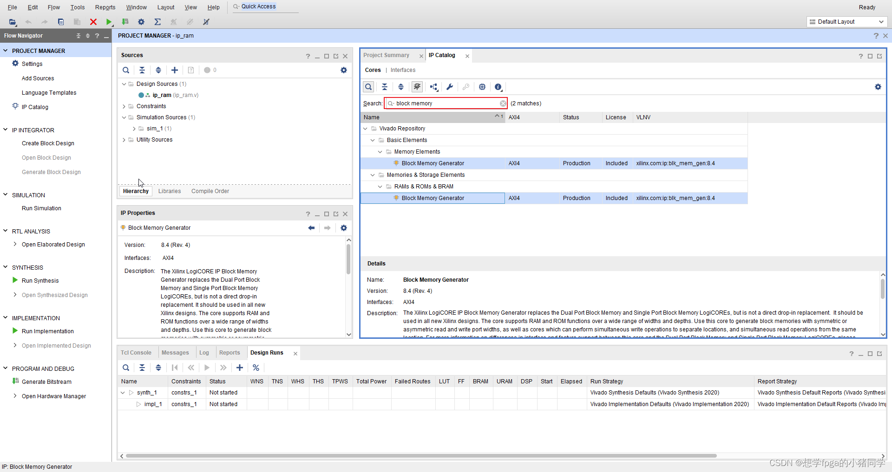Click Add Sources plus icon in Sources
892x472 pixels.
[175, 70]
